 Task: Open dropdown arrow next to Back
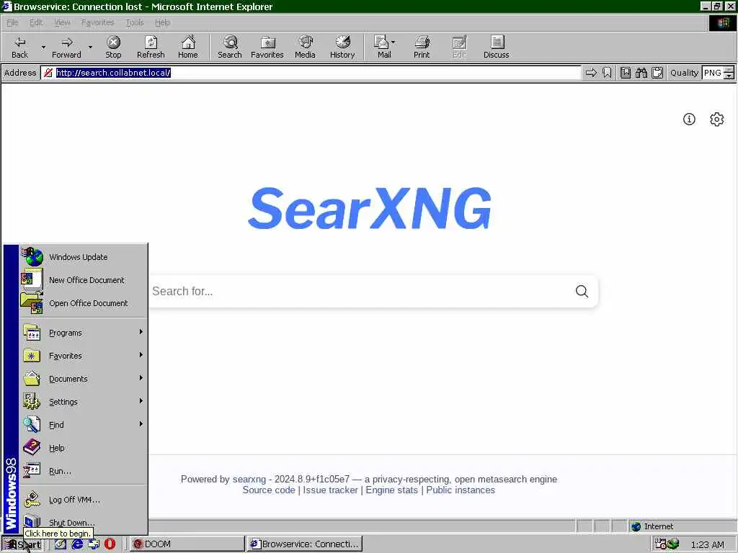click(x=43, y=47)
